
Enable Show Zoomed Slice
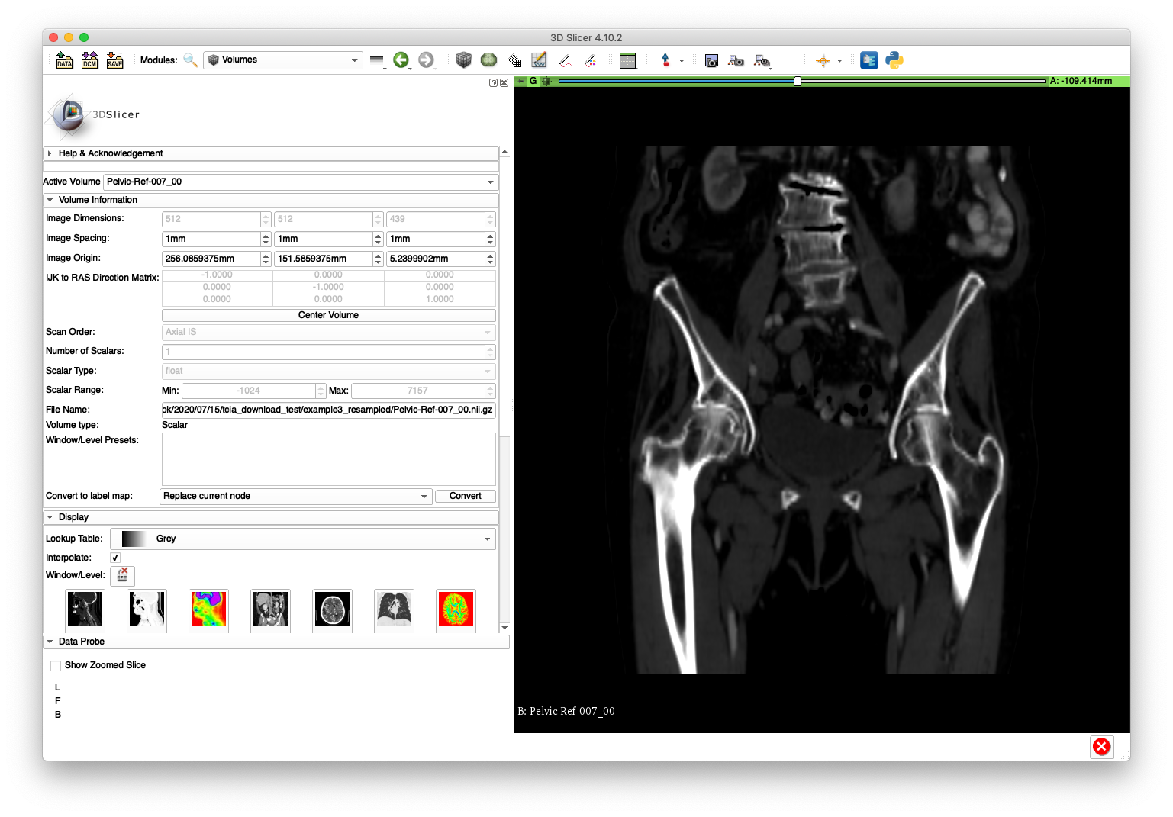[x=55, y=665]
